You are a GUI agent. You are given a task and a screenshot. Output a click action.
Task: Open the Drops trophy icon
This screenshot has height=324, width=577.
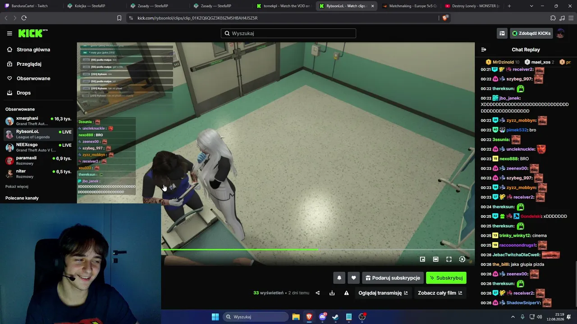click(9, 93)
